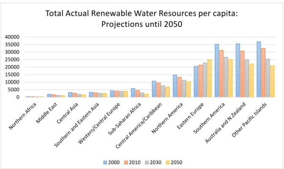Select the gray 2030 bar for Eastern Europe
The width and height of the screenshot is (284, 169).
pyautogui.click(x=205, y=80)
